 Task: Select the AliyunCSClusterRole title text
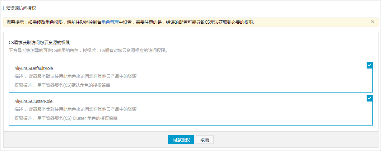[x=33, y=101]
